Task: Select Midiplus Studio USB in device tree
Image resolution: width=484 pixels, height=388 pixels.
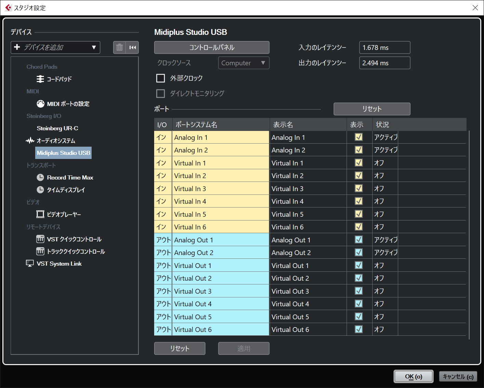Action: coord(64,153)
